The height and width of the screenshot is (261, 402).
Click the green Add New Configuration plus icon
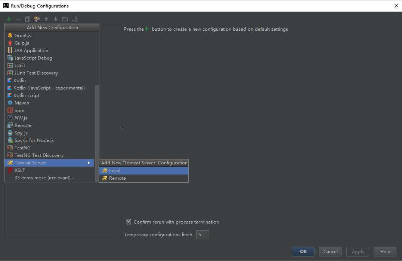tap(9, 19)
